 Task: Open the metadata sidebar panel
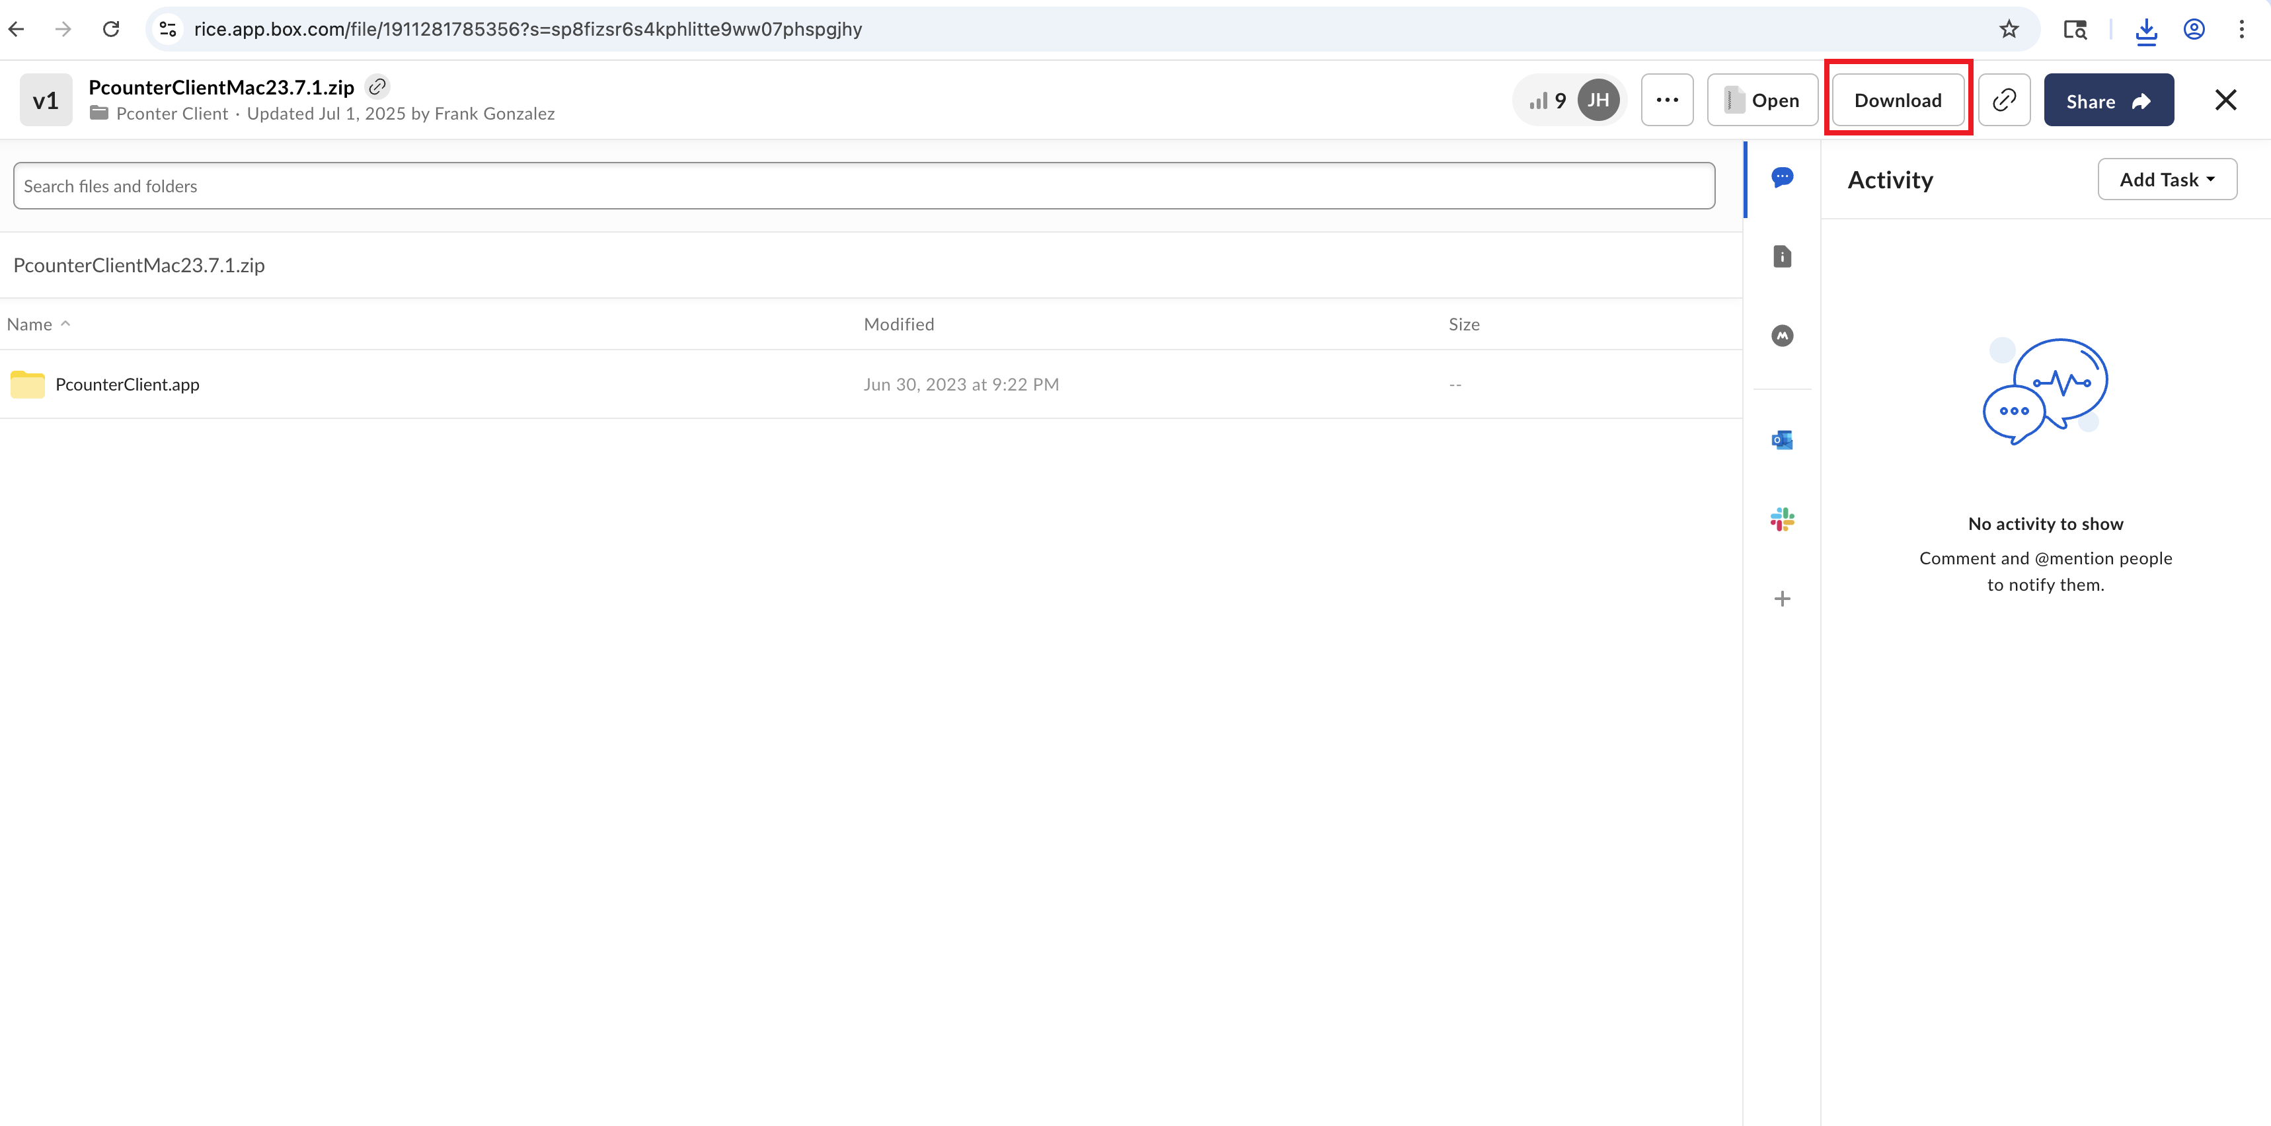(x=1782, y=336)
